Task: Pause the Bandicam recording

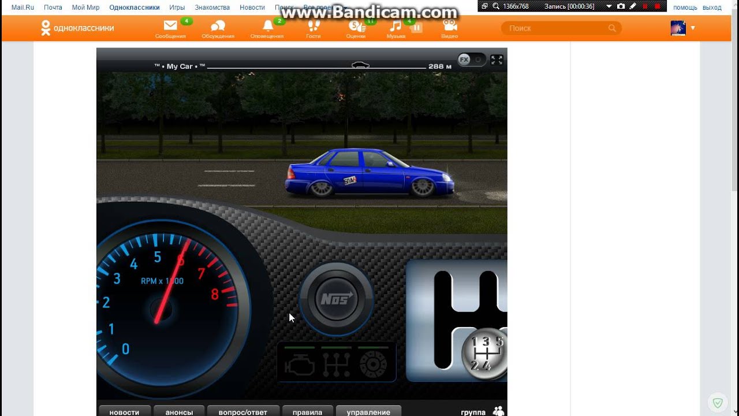Action: [x=645, y=6]
